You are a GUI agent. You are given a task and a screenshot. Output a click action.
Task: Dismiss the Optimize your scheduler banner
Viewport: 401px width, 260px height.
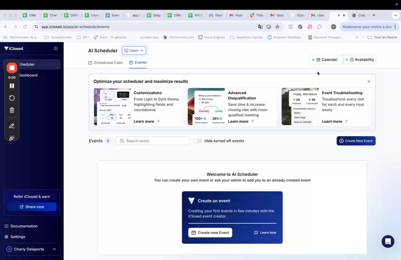point(369,82)
